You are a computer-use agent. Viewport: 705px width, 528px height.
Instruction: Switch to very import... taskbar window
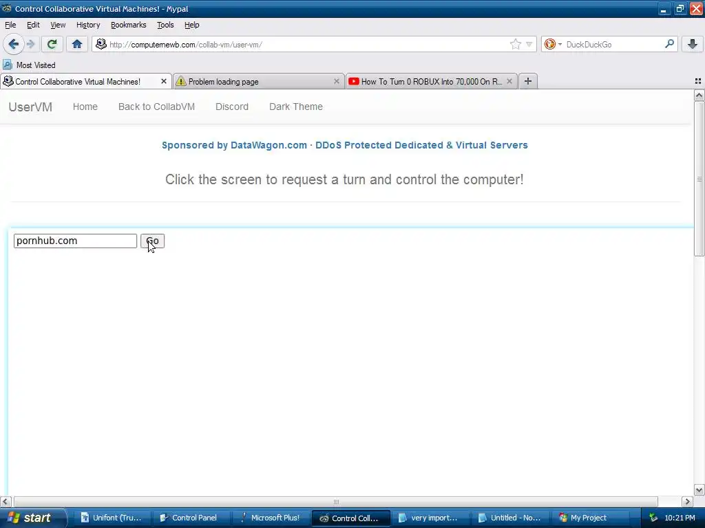[x=430, y=518]
